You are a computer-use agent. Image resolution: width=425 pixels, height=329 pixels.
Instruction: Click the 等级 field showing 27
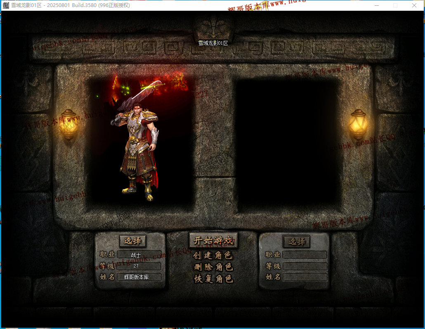139,266
